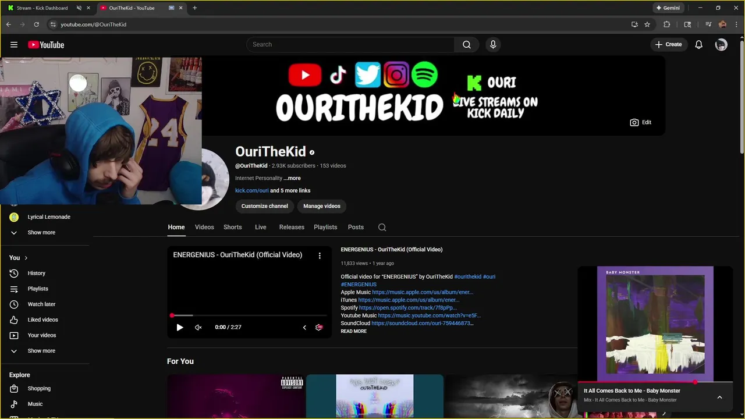Click Baby Monster miniplayer thumbnail
This screenshot has width=745, height=419.
pyautogui.click(x=655, y=324)
